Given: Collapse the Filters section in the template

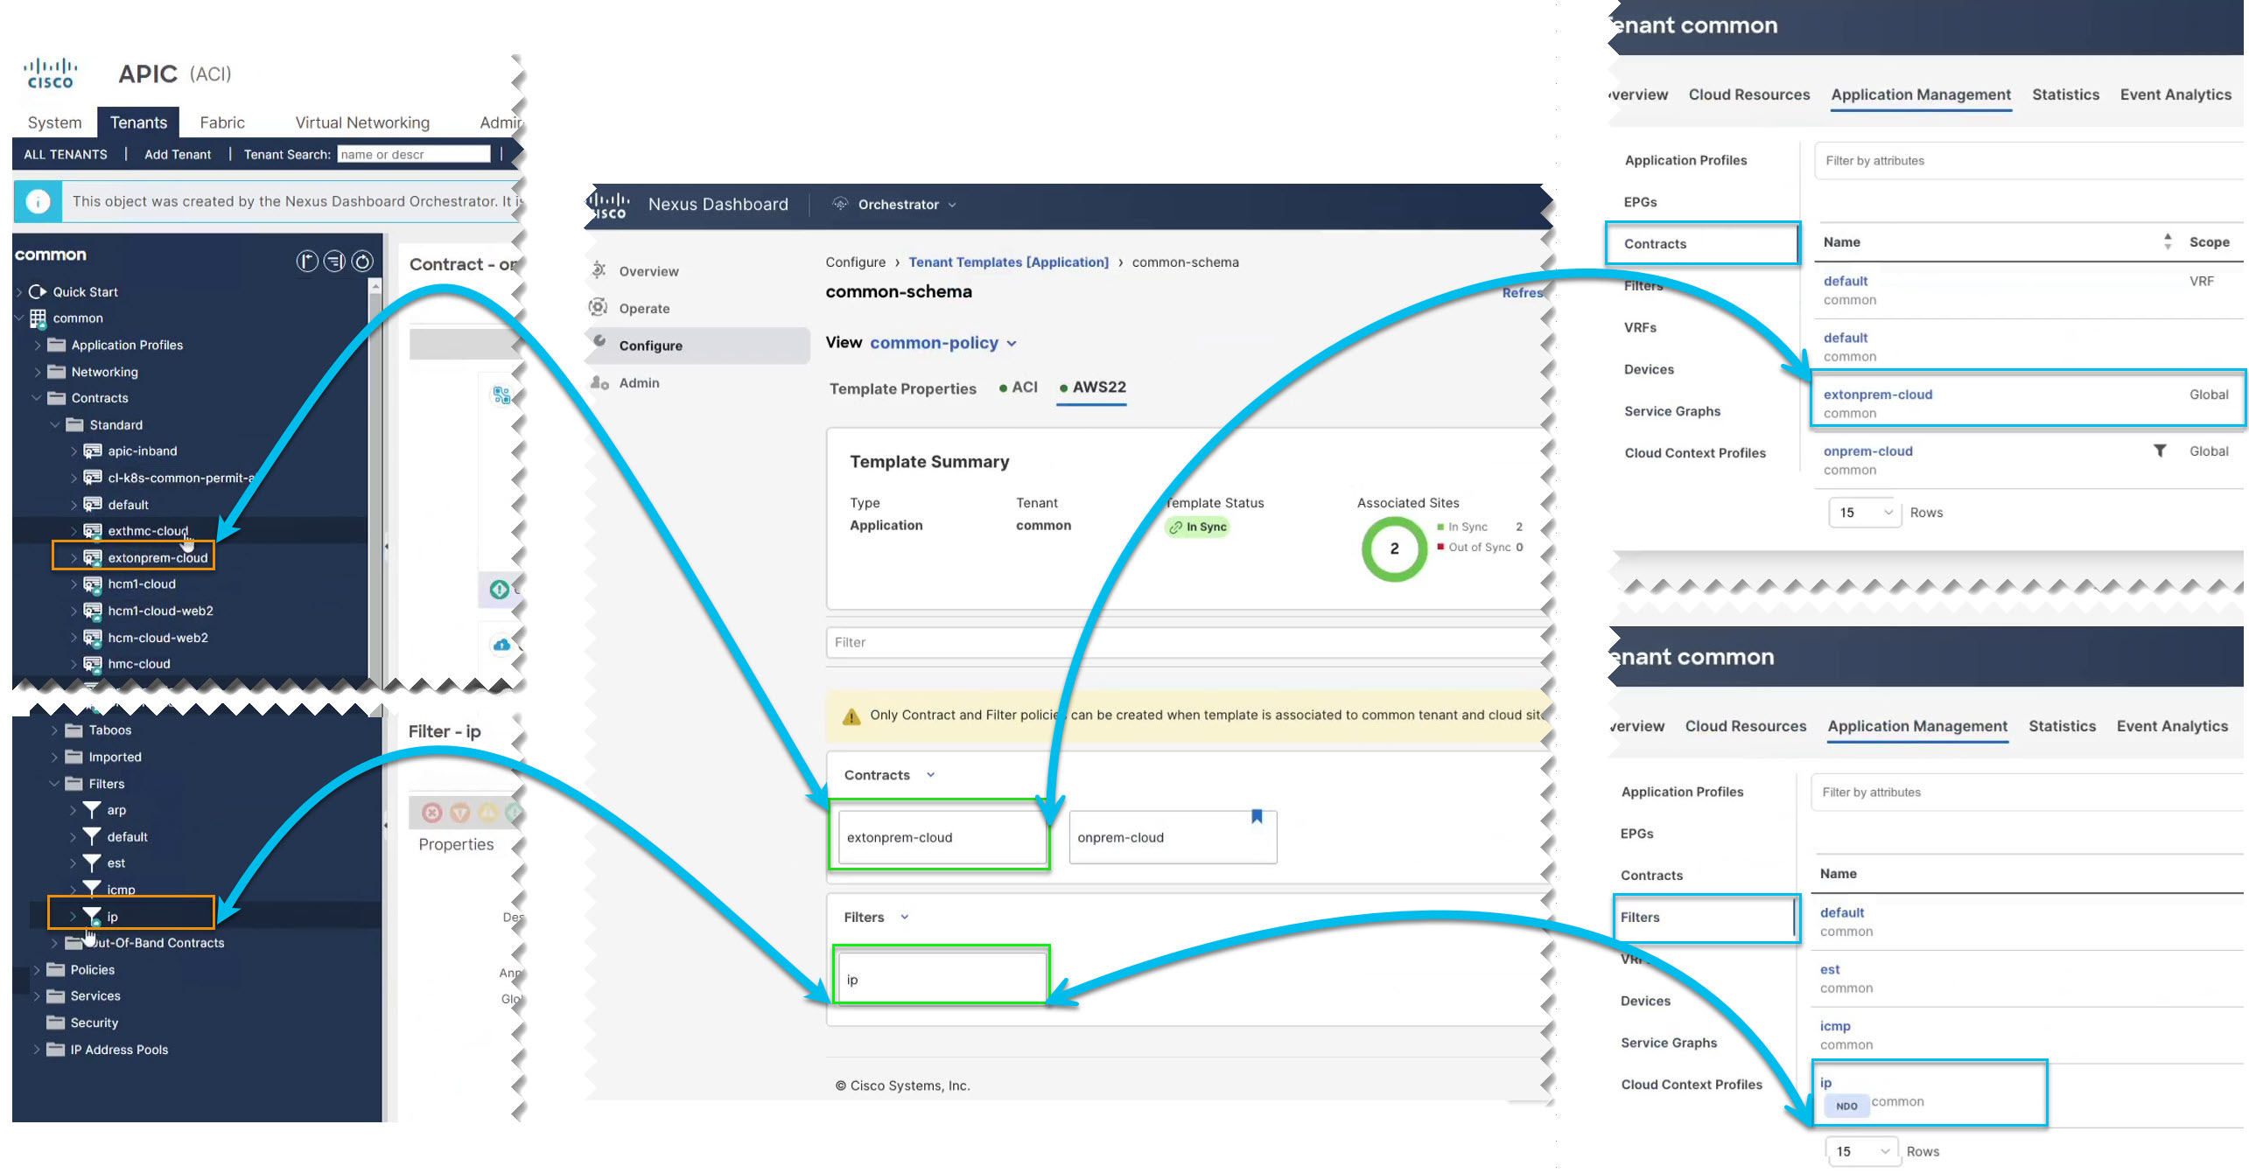Looking at the screenshot, I should tap(905, 917).
